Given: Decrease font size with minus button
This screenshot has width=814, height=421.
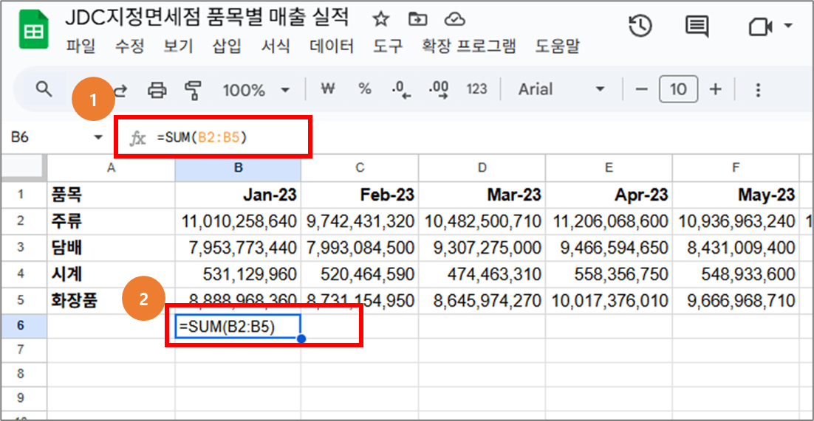Looking at the screenshot, I should click(x=642, y=90).
